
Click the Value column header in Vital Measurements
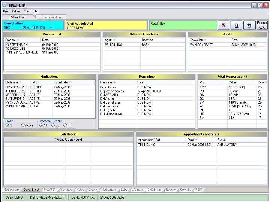[x=241, y=82]
